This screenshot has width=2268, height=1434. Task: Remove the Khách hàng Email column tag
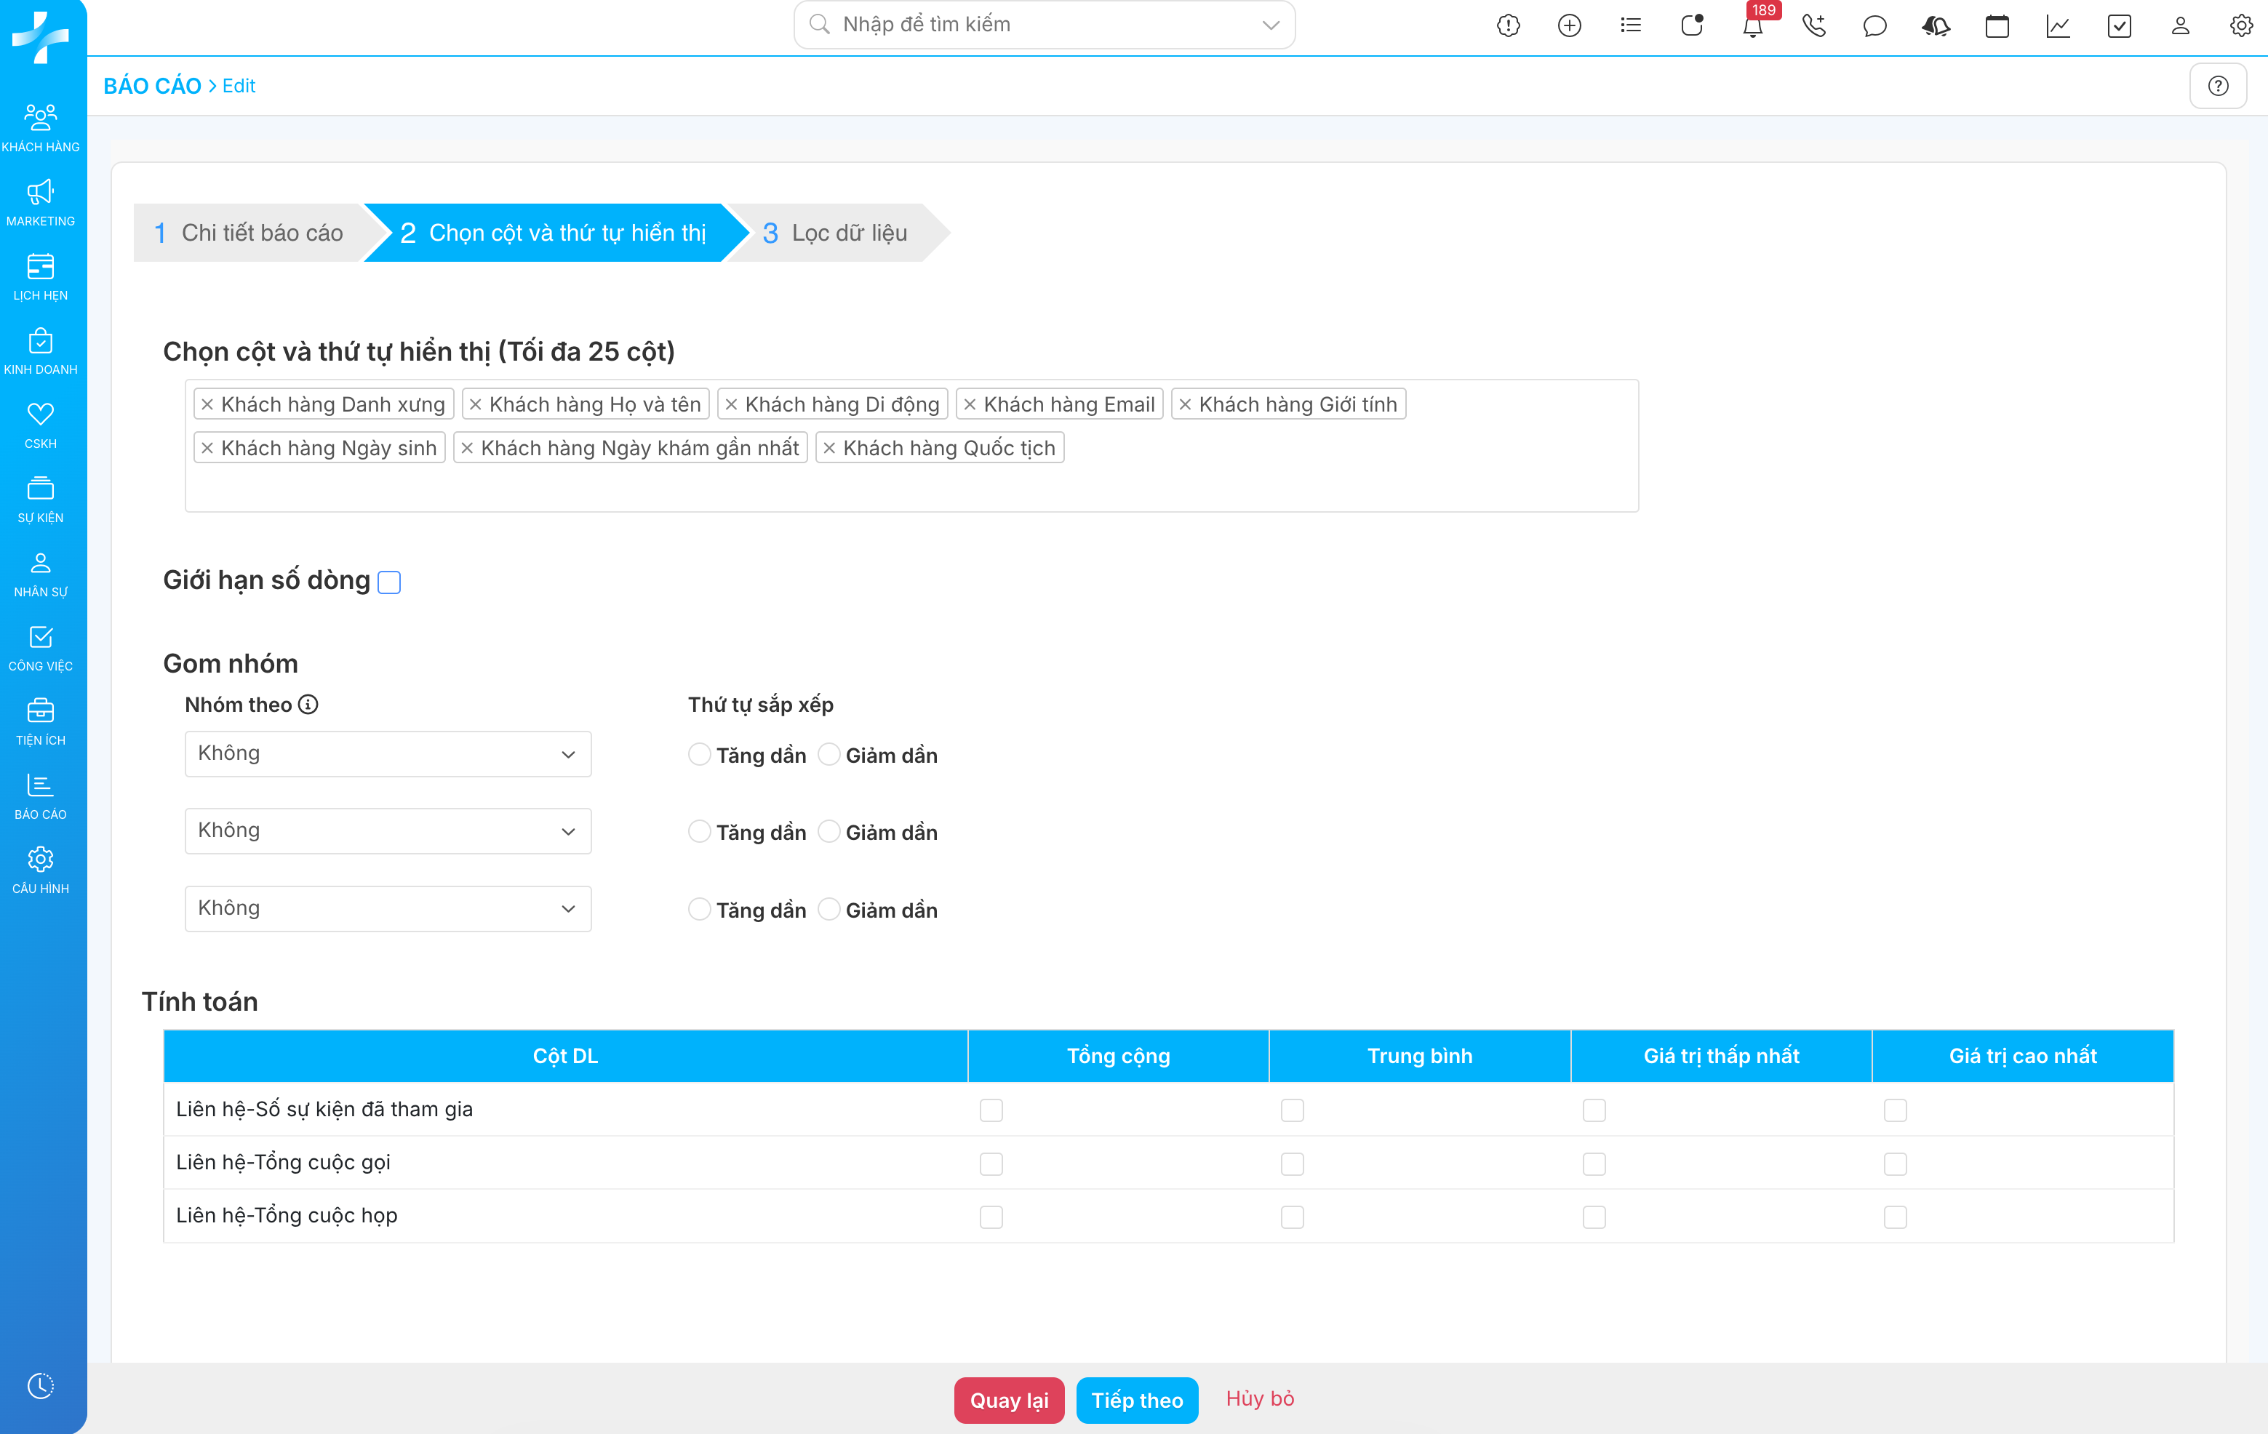tap(970, 405)
